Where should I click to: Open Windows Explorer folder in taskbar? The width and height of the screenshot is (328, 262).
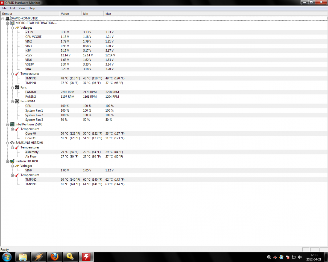point(23,257)
